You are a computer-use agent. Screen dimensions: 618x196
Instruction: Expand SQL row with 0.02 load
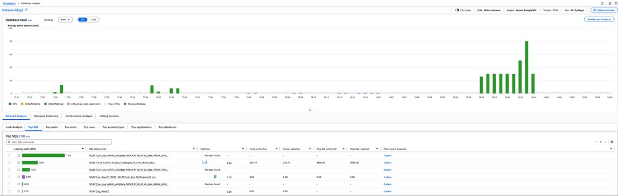pyautogui.click(x=18, y=191)
